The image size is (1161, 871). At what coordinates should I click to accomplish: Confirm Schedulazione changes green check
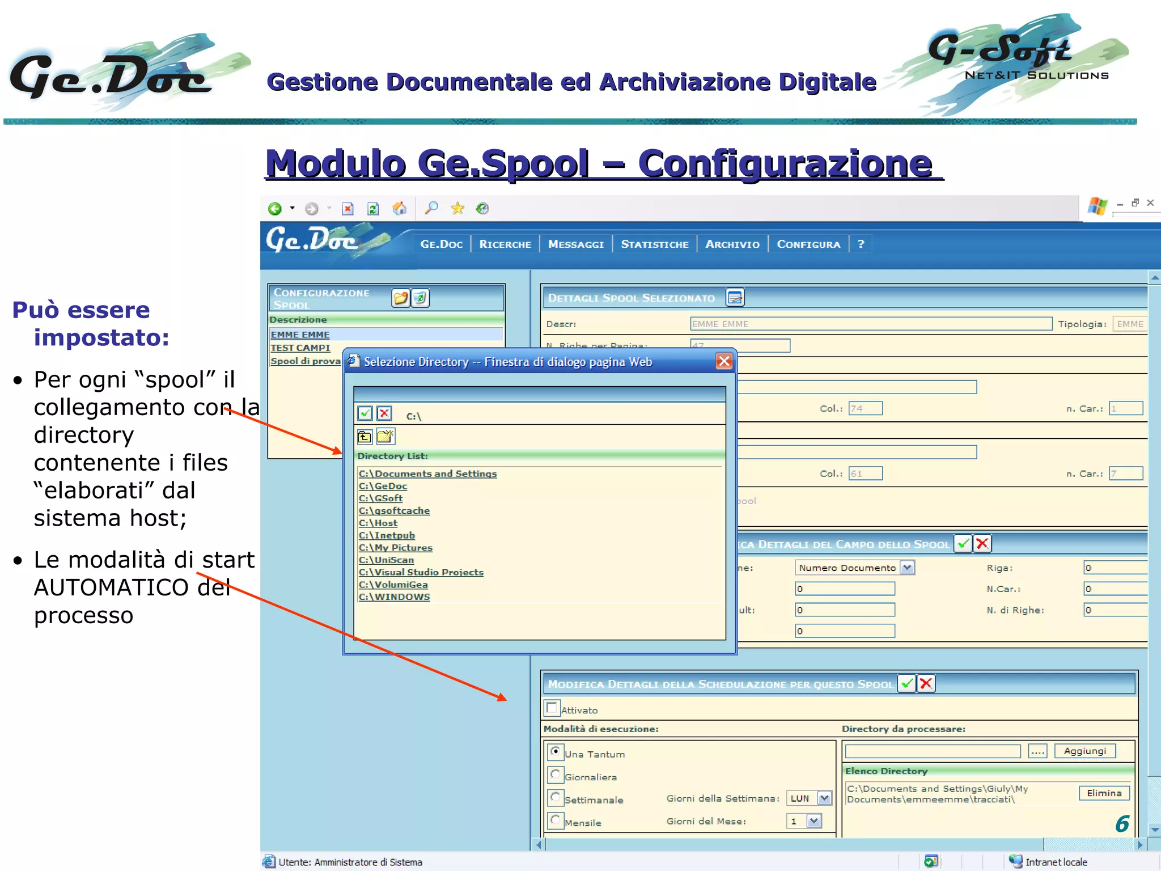[907, 683]
